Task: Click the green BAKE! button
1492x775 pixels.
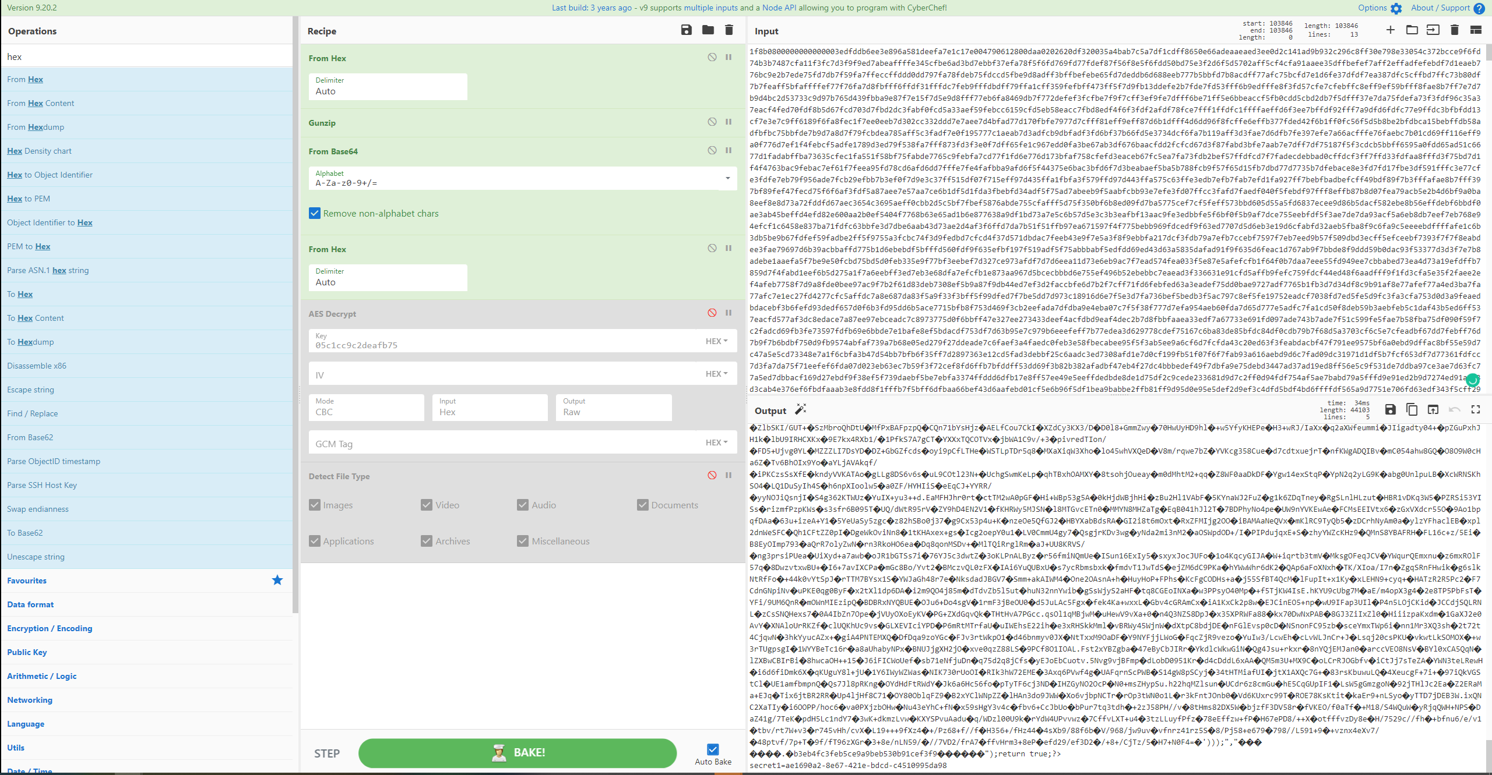Action: pyautogui.click(x=517, y=753)
